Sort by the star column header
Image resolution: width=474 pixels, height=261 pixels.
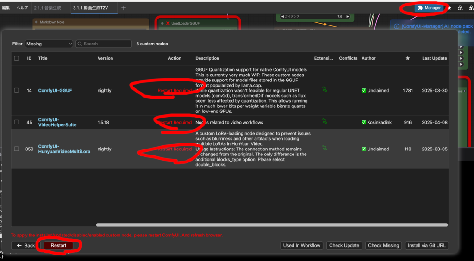[x=407, y=58]
